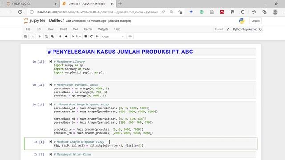Run cell In [4] side icon

click(50, 142)
